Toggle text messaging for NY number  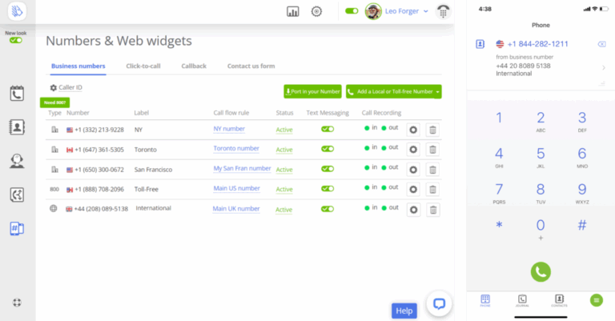pyautogui.click(x=327, y=128)
